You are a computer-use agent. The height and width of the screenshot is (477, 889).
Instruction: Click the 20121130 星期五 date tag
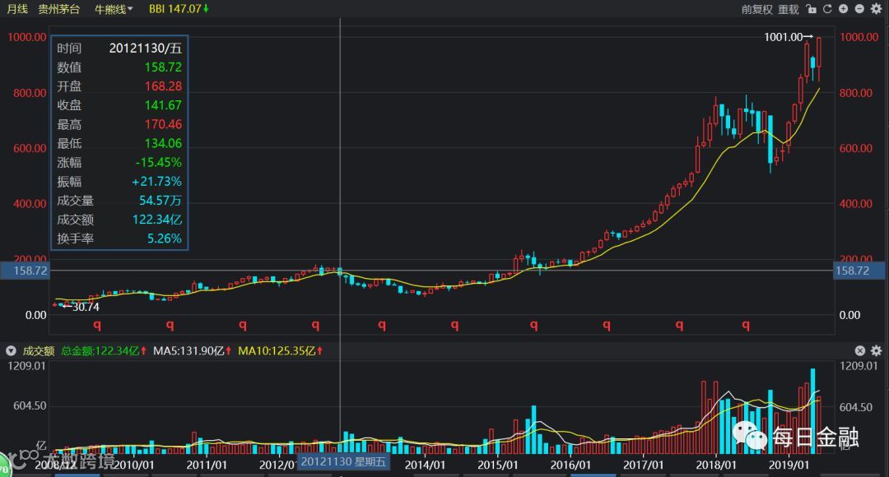(343, 461)
